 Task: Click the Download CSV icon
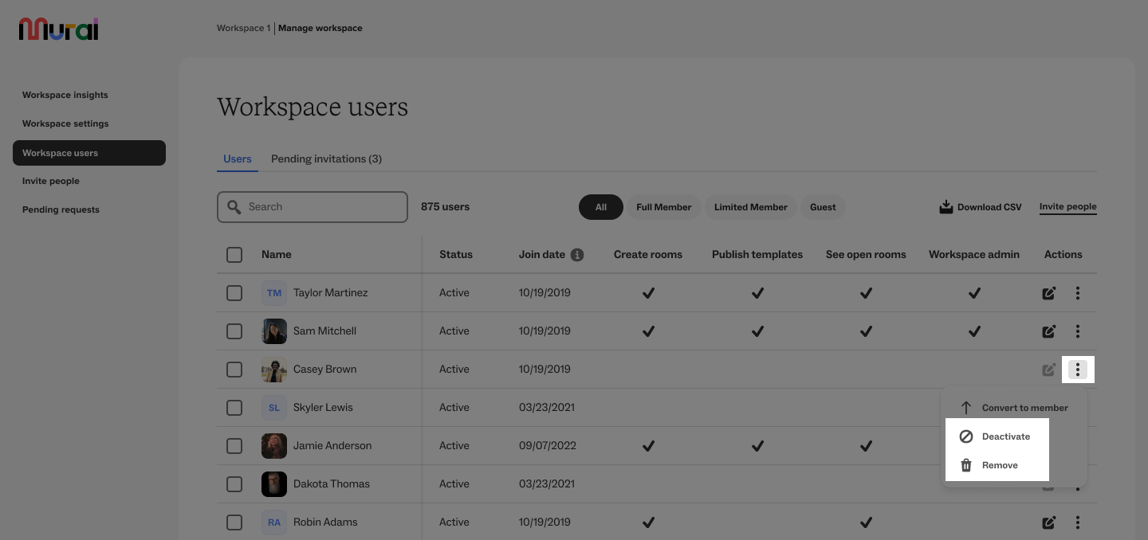point(946,206)
